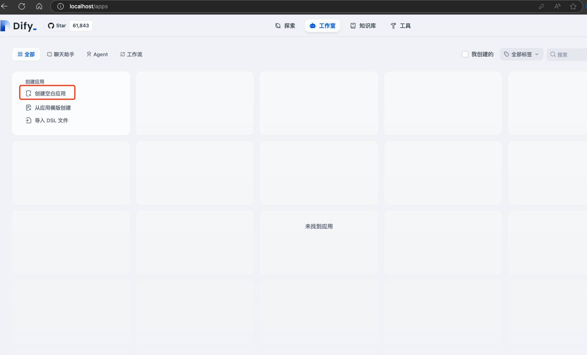Click the browser back arrow

pyautogui.click(x=5, y=6)
